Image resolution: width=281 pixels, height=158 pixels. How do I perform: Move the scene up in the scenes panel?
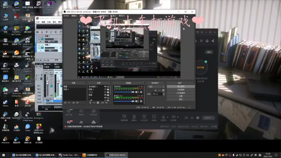(73, 103)
